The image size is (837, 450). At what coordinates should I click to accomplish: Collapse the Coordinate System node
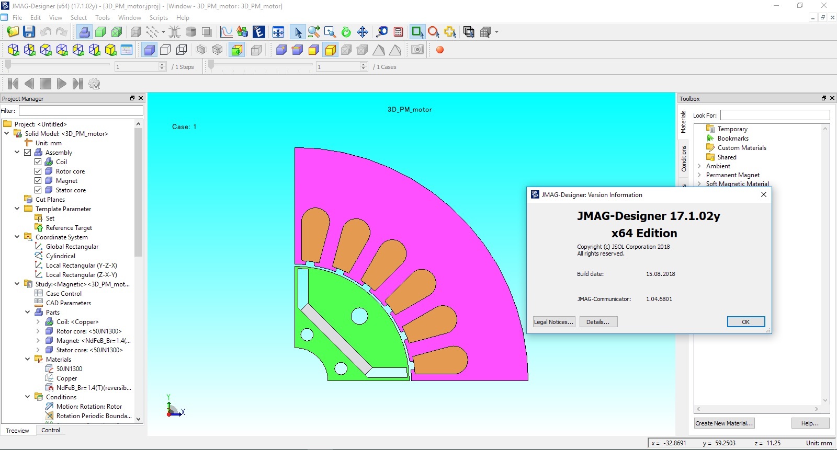coord(17,237)
